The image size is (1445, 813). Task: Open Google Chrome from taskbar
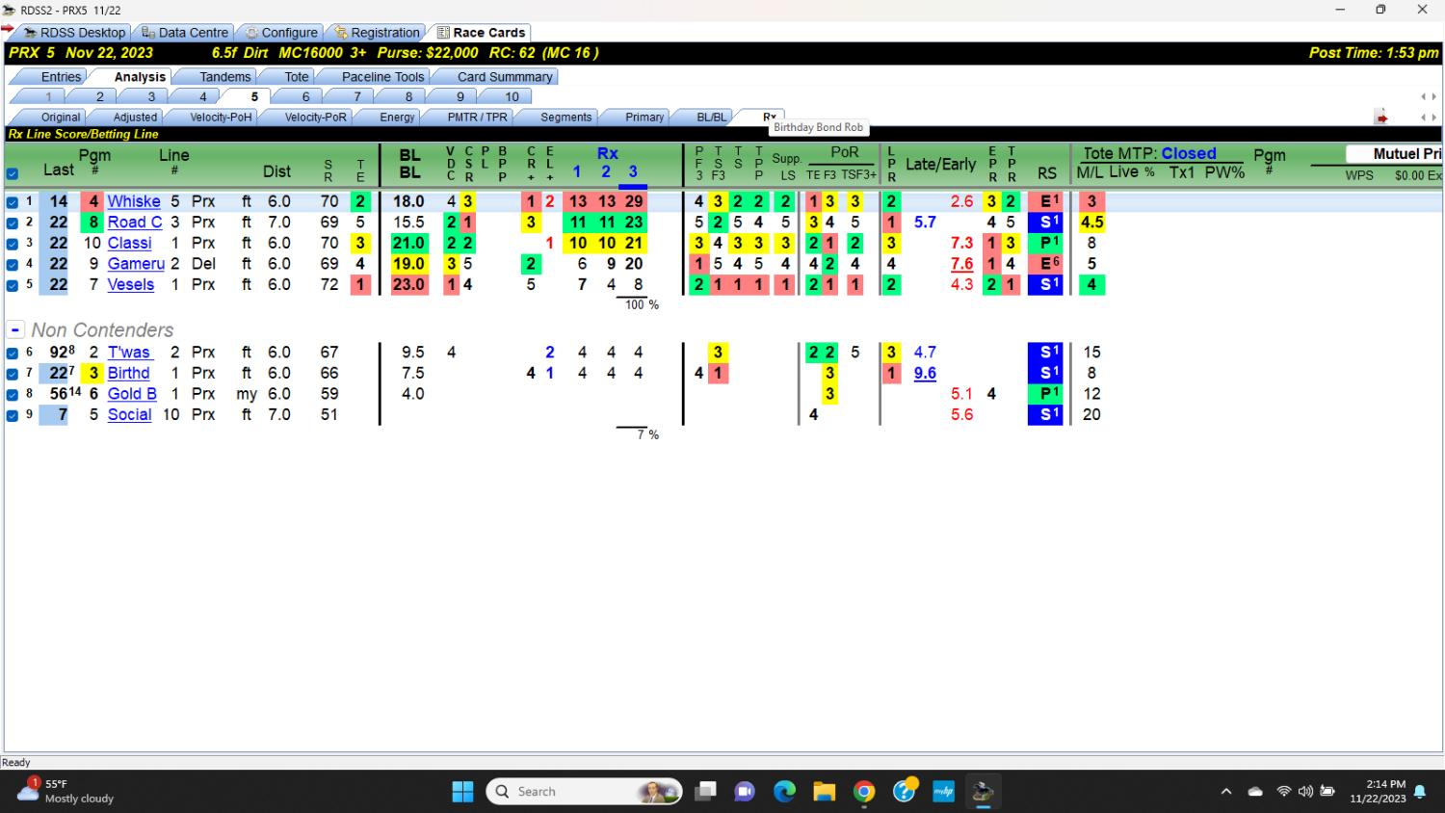(864, 792)
